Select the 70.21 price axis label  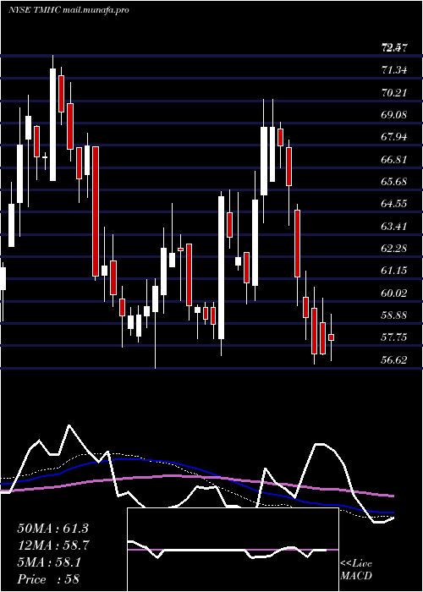pos(394,92)
